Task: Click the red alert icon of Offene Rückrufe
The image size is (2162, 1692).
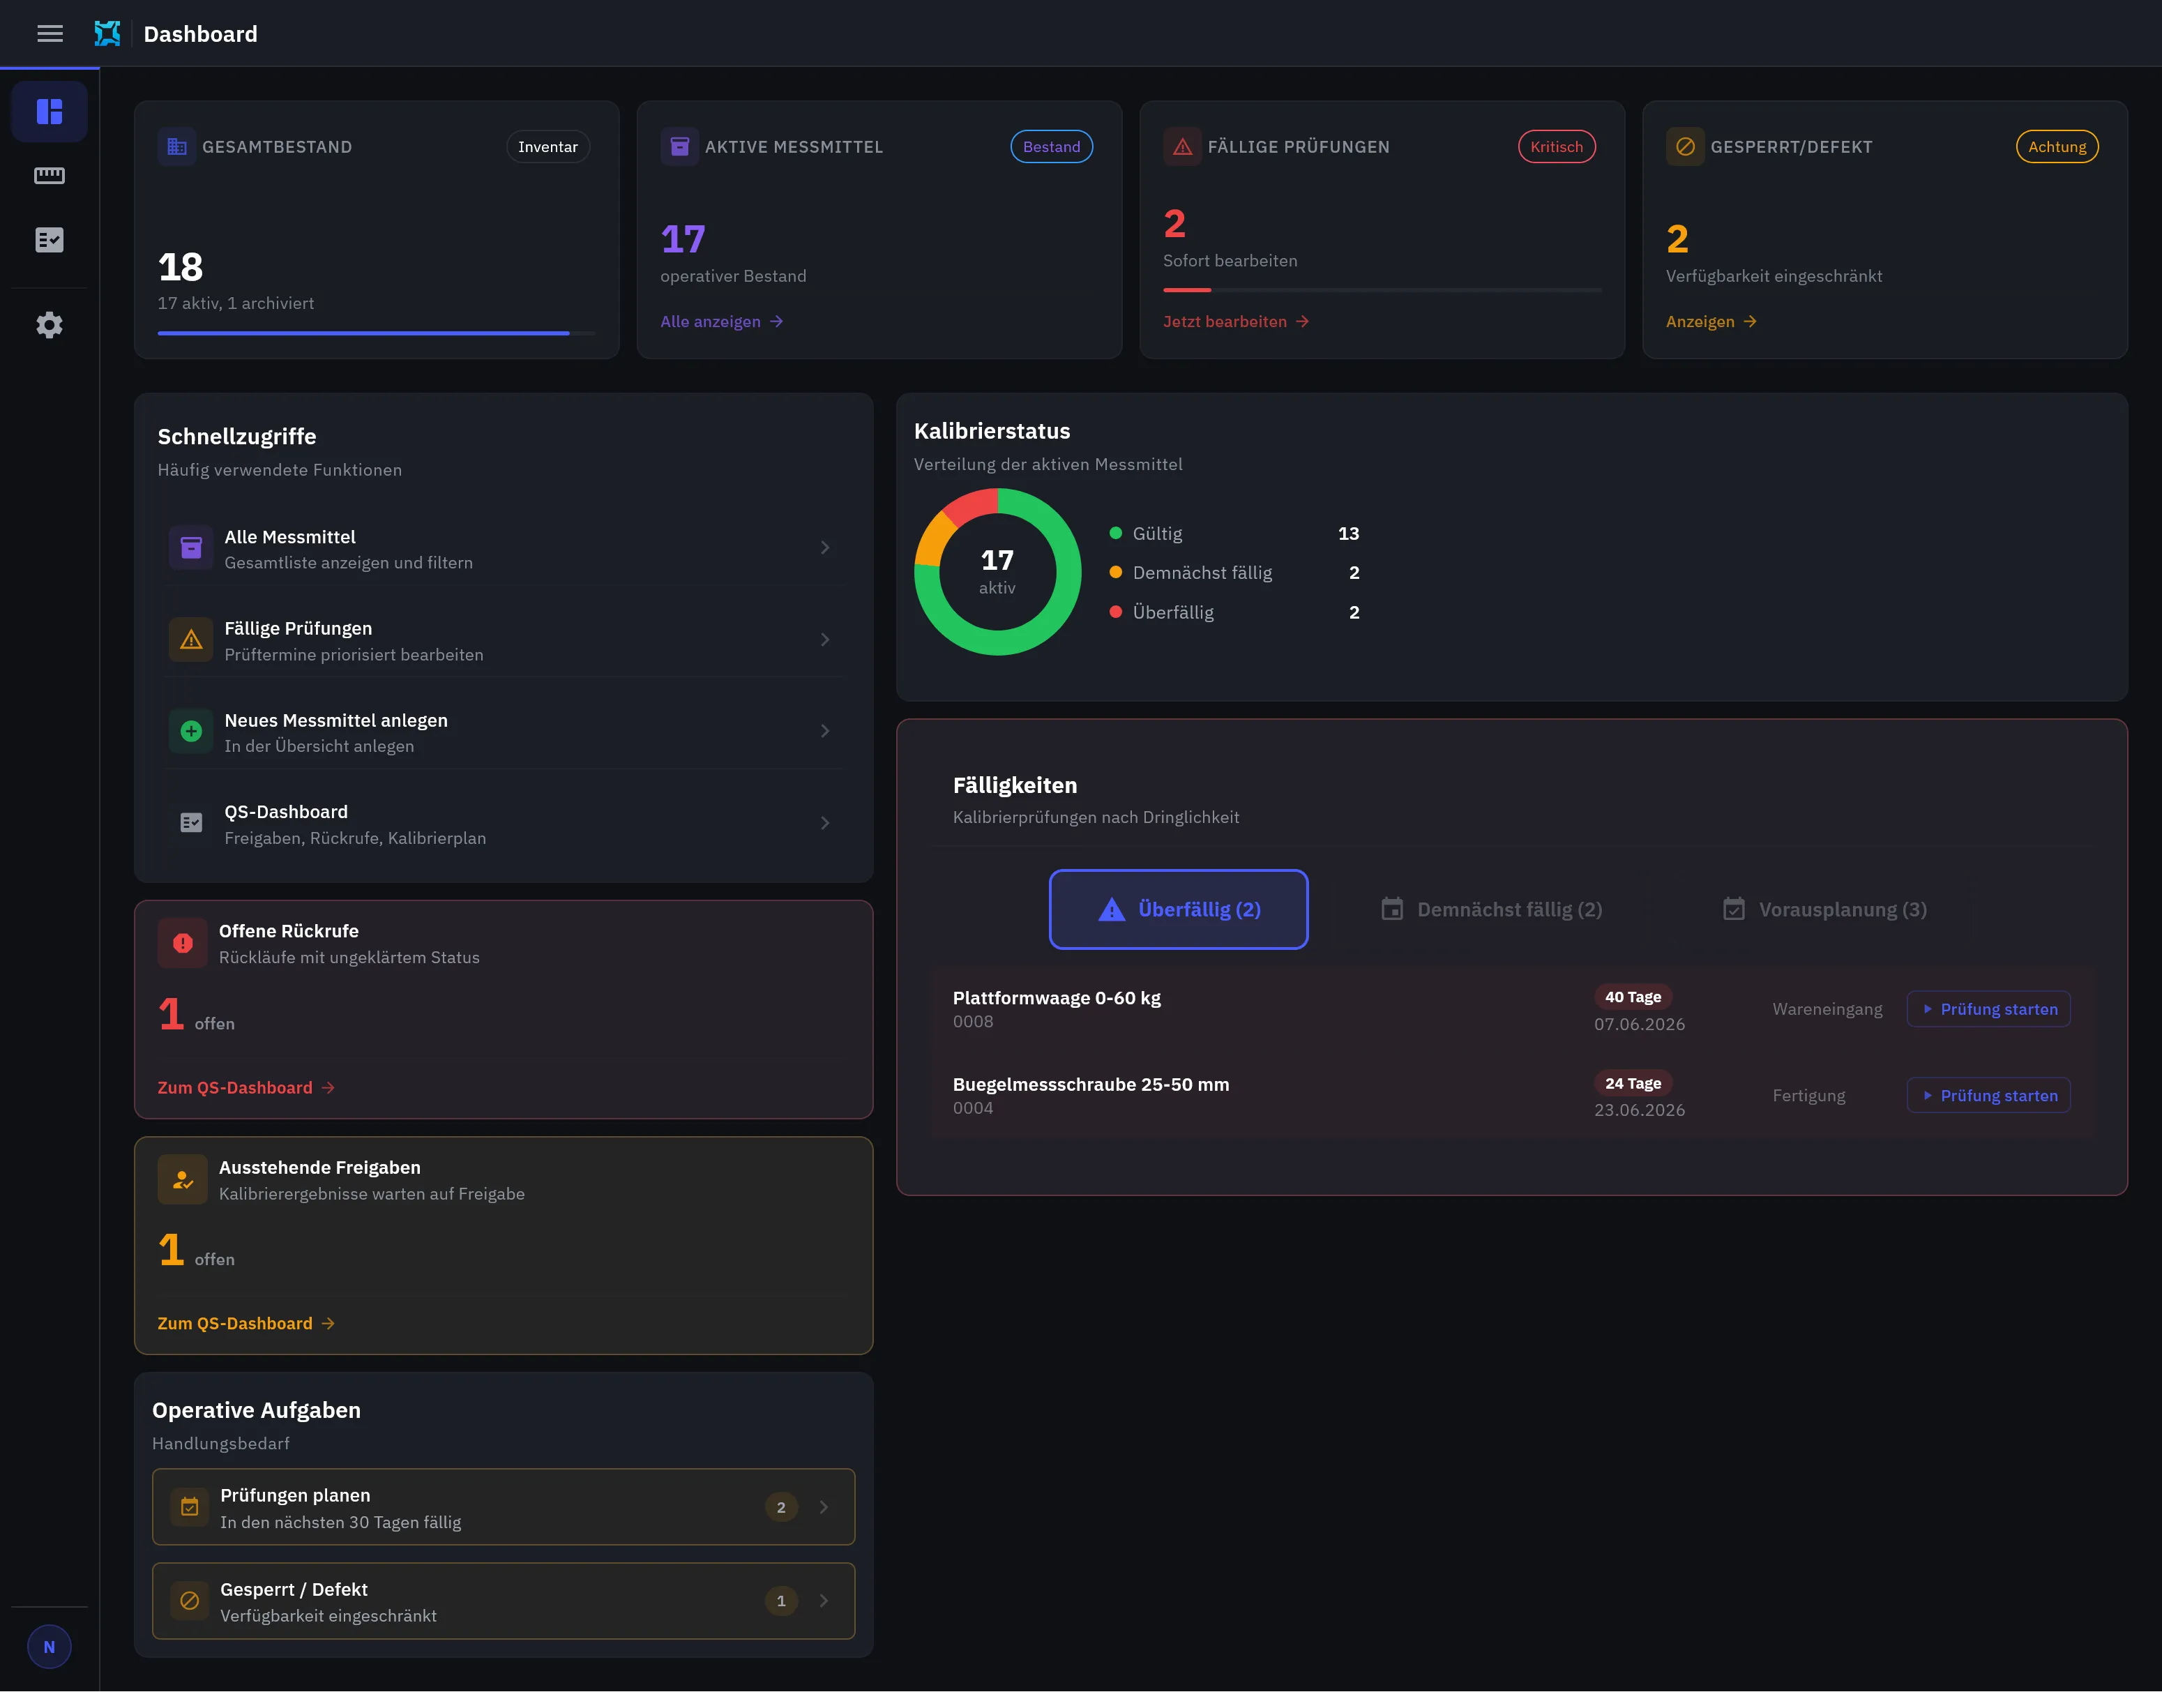Action: (x=183, y=943)
